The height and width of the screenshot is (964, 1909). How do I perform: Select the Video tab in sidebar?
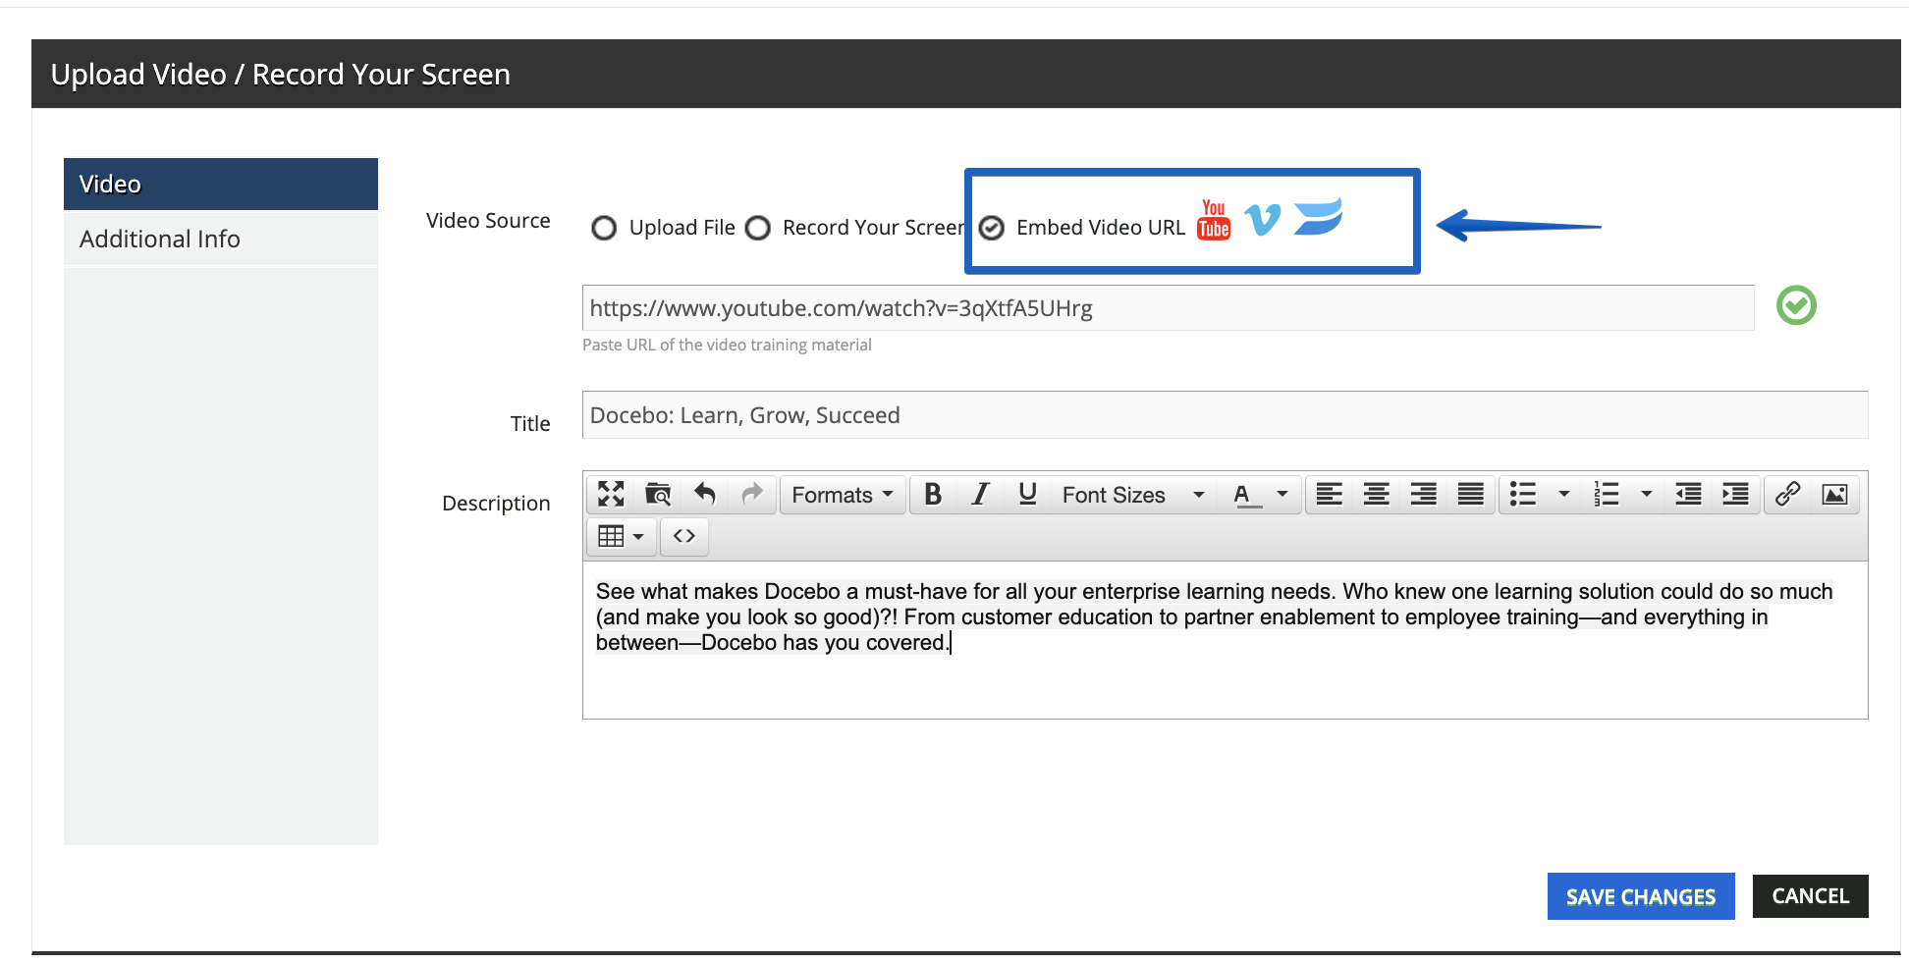(x=220, y=184)
